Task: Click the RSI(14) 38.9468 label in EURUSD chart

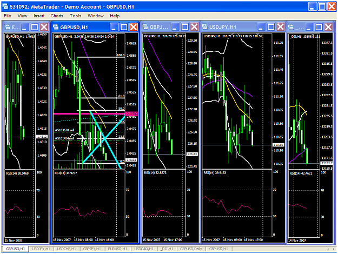Action: (17, 173)
